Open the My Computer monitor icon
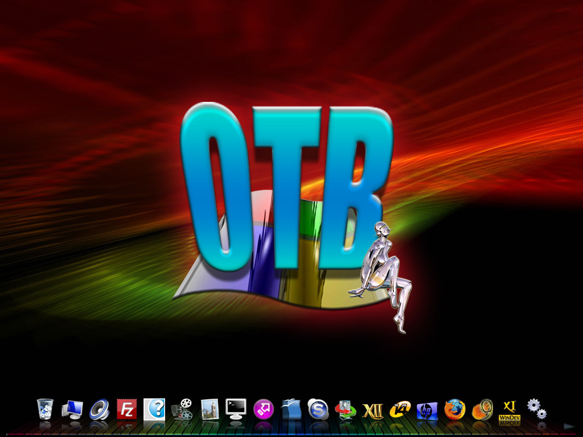The width and height of the screenshot is (583, 437). pyautogui.click(x=72, y=410)
